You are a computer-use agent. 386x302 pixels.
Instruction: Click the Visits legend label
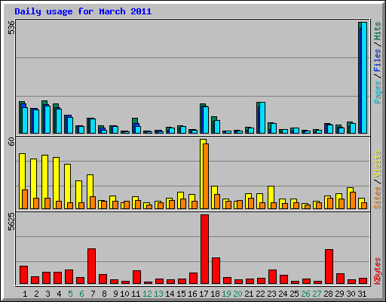(378, 164)
